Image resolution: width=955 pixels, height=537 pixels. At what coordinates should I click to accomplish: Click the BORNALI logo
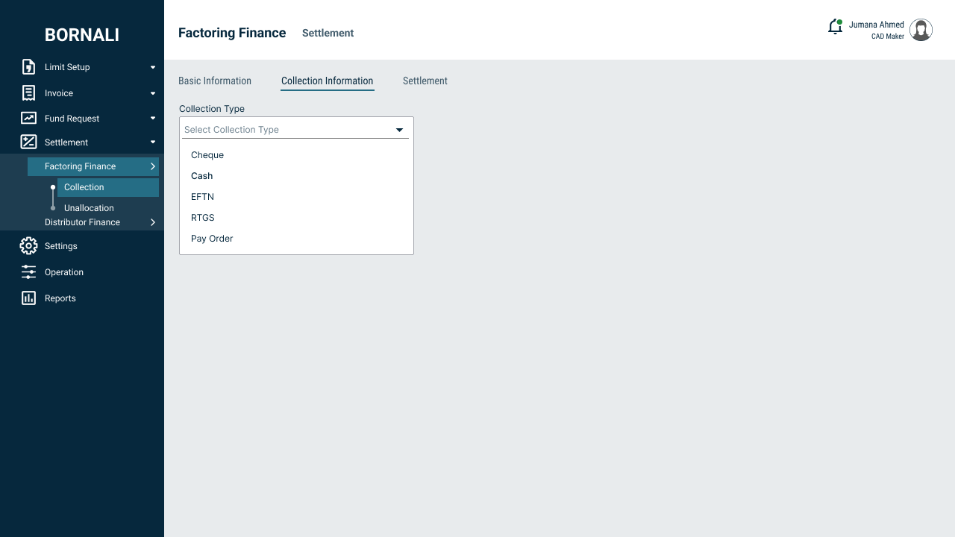coord(82,34)
